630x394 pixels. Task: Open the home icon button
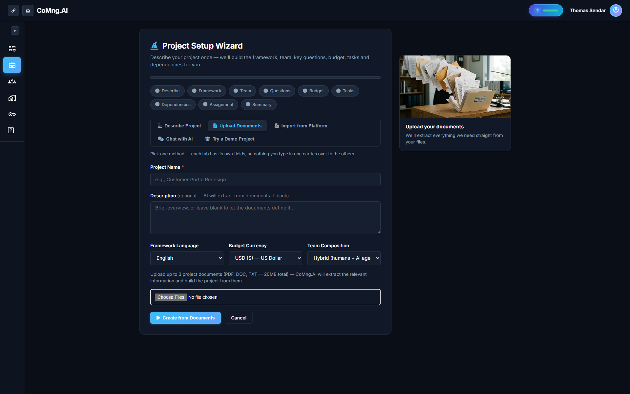pos(28,11)
